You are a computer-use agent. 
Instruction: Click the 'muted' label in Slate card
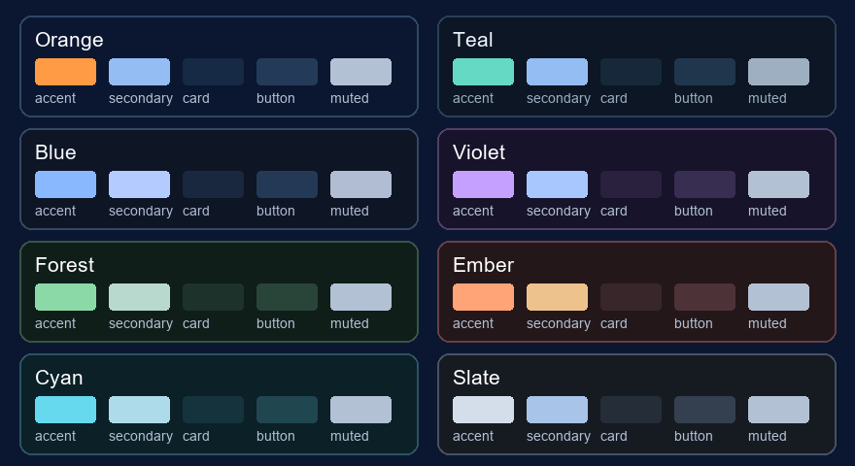(768, 437)
